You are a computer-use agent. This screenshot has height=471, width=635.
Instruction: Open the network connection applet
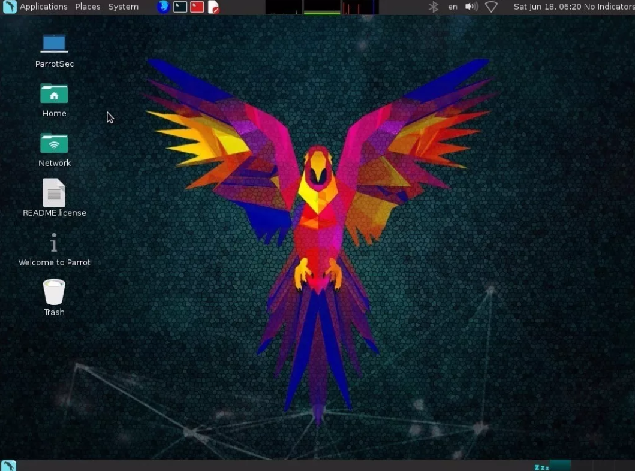491,7
